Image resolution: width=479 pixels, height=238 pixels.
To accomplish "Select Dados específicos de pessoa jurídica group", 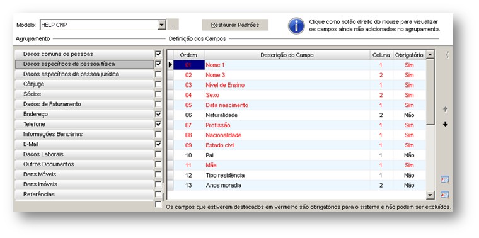I will [x=84, y=74].
